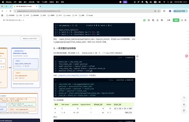Copy the LaTeX code block with 复制代码
The width and height of the screenshot is (189, 122).
tap(129, 58)
